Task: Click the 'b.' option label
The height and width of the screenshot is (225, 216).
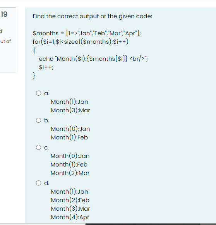Action: tap(46, 120)
